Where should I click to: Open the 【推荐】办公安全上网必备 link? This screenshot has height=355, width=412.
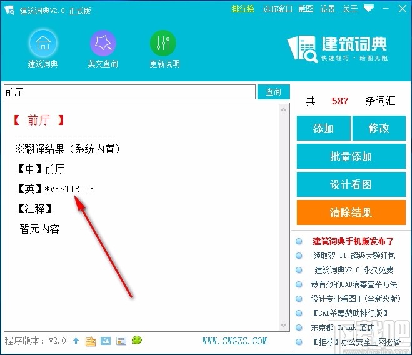tap(357, 342)
